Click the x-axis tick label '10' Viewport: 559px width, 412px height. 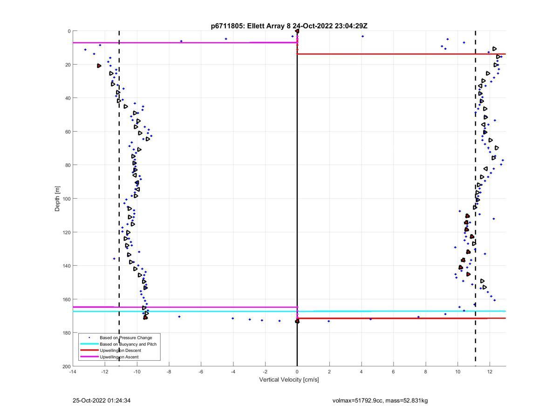click(458, 372)
